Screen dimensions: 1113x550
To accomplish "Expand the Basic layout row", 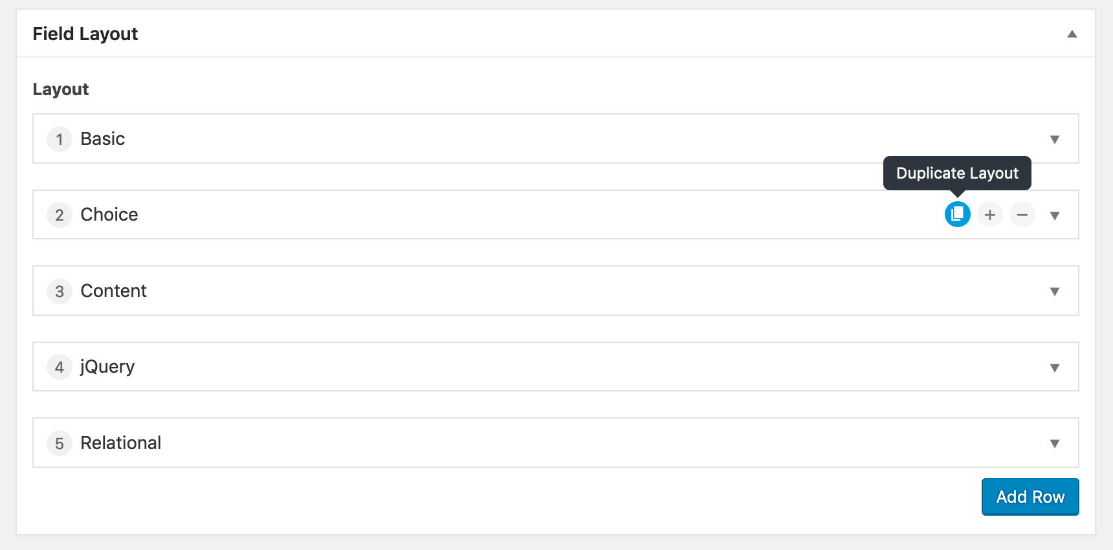I will click(x=1054, y=139).
